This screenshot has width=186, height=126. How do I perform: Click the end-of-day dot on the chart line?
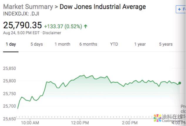coord(180,83)
